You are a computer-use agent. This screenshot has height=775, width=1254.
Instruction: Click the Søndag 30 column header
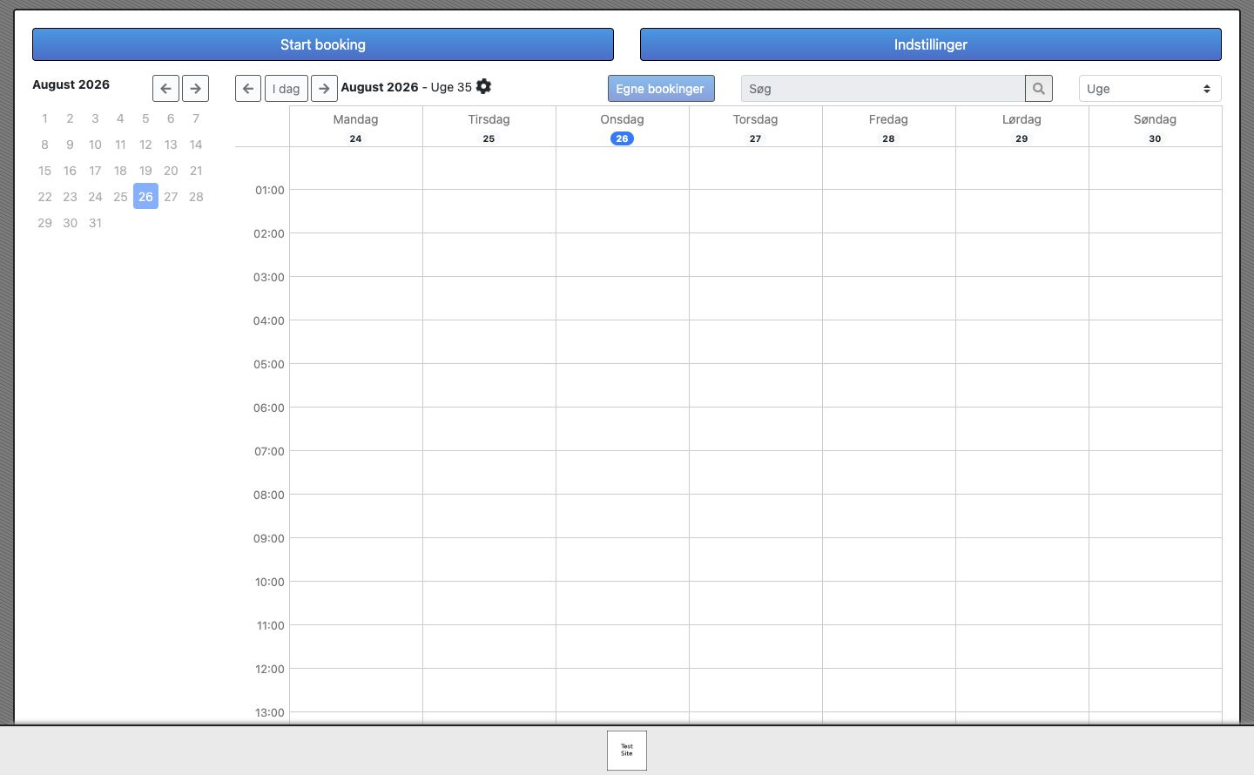(x=1155, y=127)
